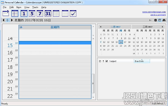The height and width of the screenshot is (106, 168).
Task: Open the binoculars search icon
Action: 164,20
